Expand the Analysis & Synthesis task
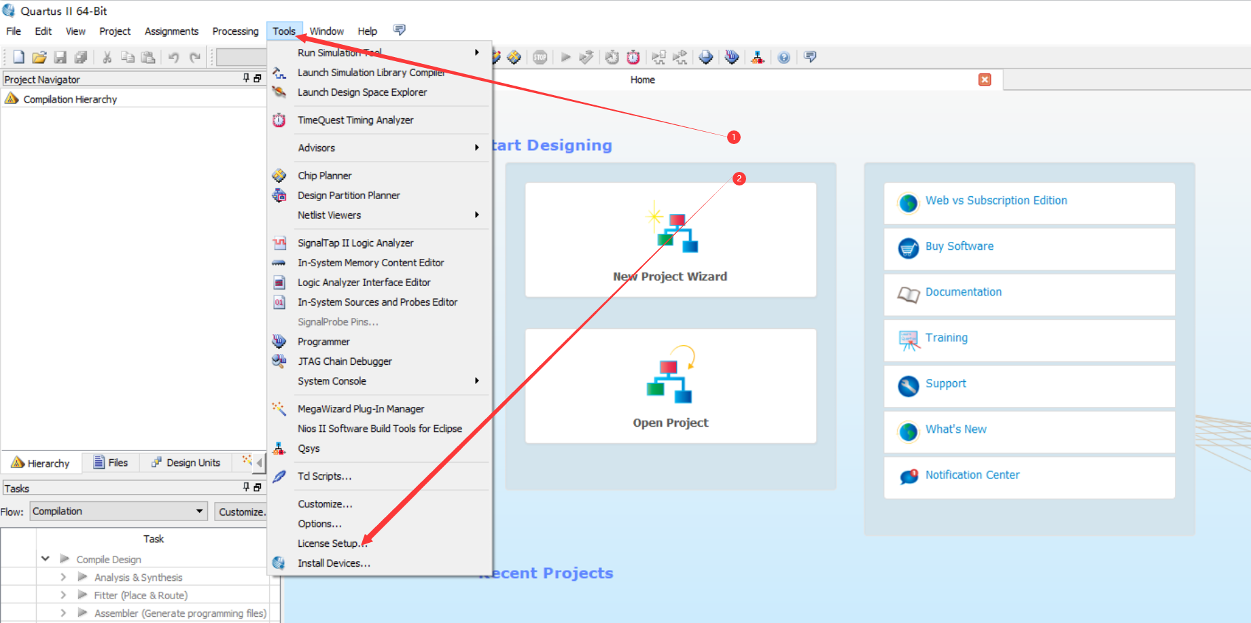The height and width of the screenshot is (623, 1251). (63, 577)
